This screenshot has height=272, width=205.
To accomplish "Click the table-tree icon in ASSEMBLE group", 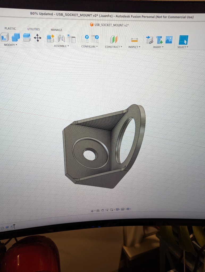I will (x=72, y=39).
